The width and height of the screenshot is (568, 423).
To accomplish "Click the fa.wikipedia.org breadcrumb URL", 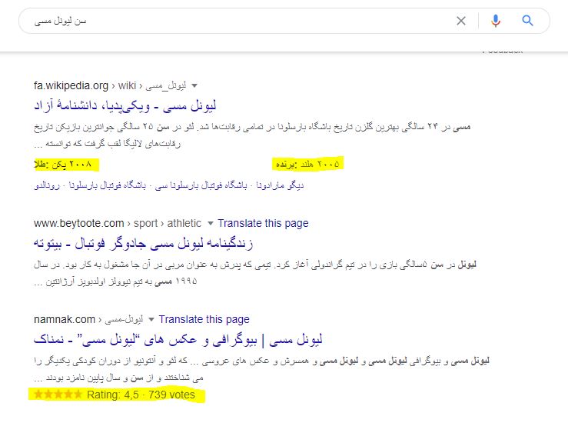I will (x=110, y=86).
